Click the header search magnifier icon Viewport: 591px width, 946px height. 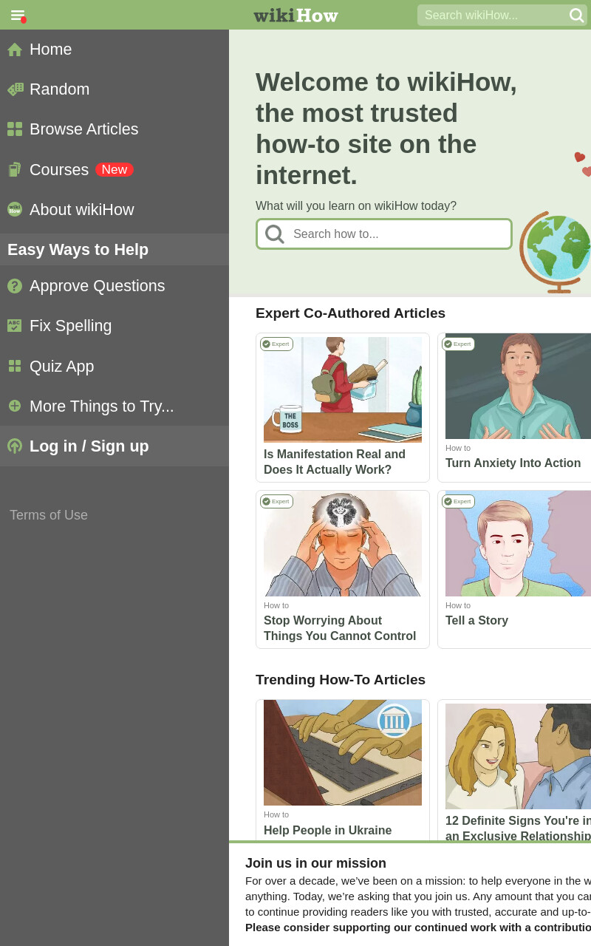(576, 15)
